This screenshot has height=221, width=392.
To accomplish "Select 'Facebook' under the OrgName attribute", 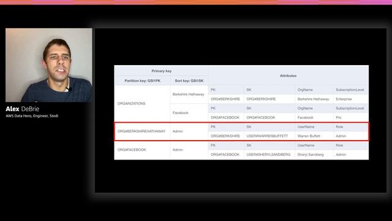I will coord(305,117).
